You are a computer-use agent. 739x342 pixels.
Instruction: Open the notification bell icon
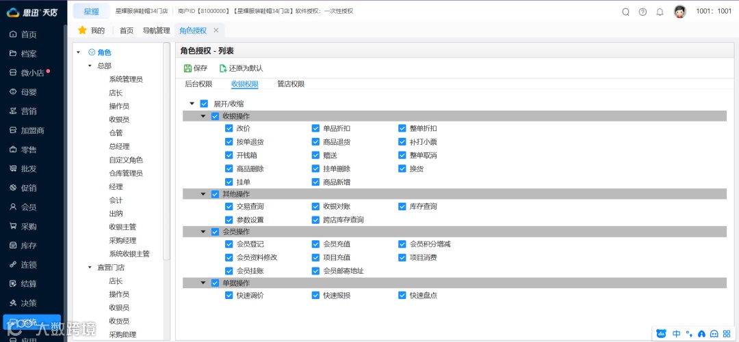(660, 12)
